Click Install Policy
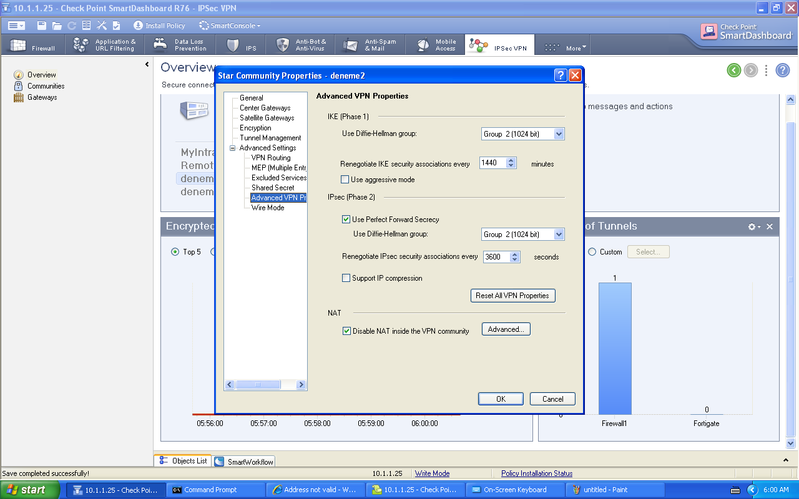Screen dimensions: 799x499 click(x=159, y=26)
